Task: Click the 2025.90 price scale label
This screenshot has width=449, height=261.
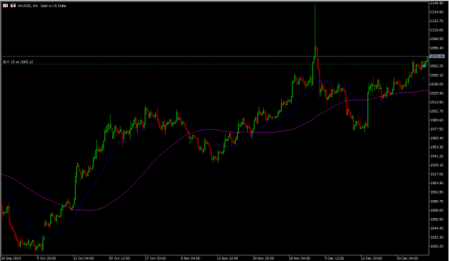Action: [x=437, y=93]
